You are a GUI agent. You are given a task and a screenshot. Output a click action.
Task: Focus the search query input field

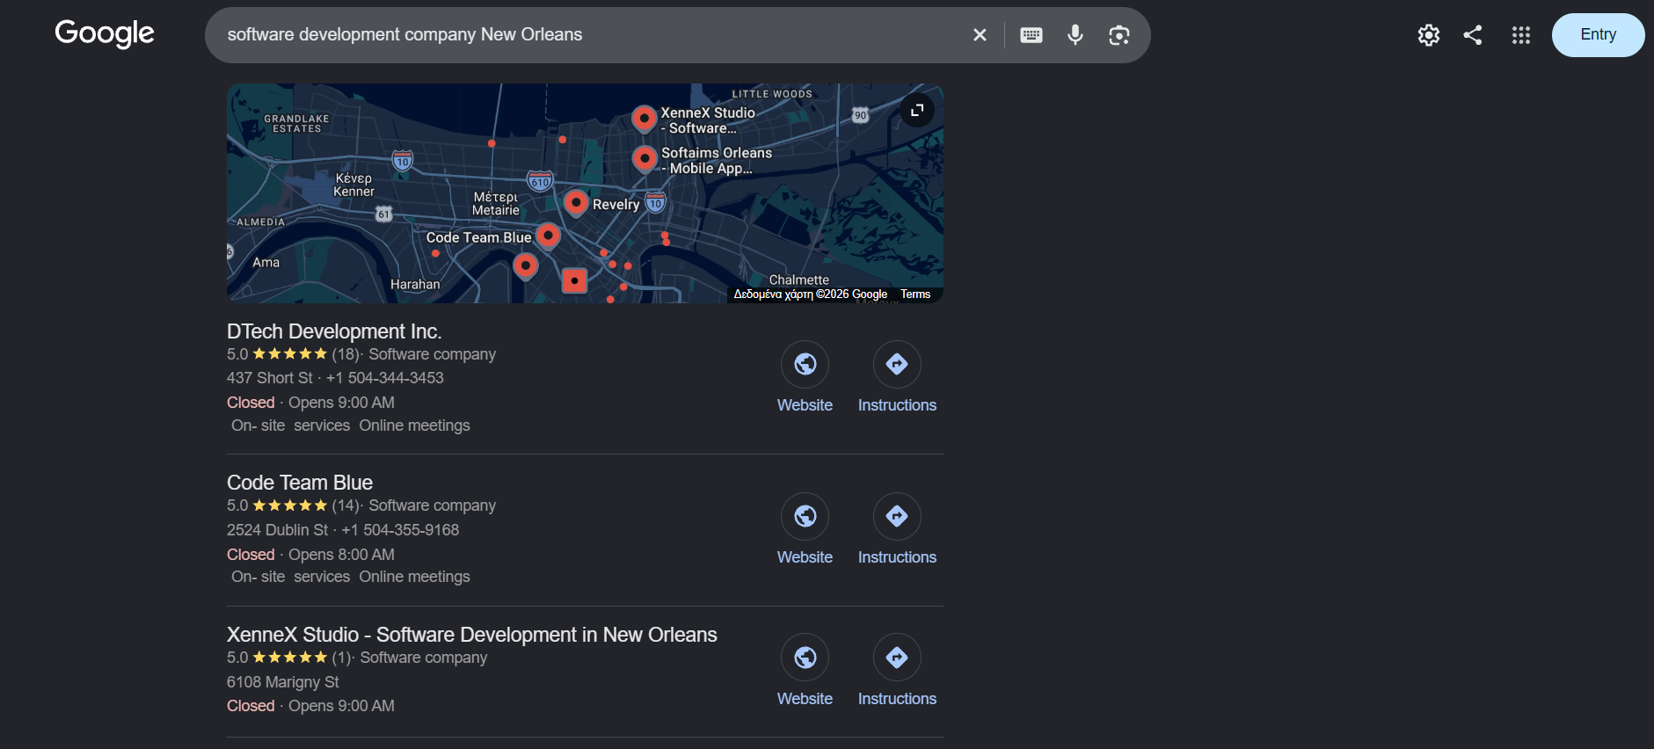click(589, 35)
